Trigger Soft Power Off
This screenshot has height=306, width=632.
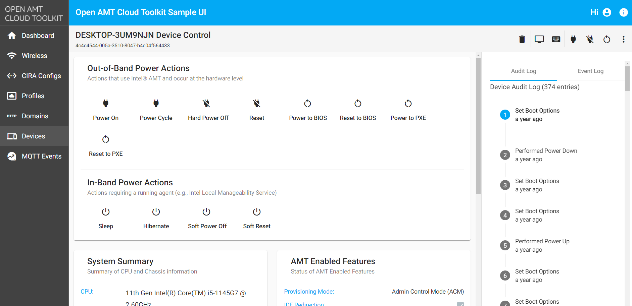click(207, 219)
